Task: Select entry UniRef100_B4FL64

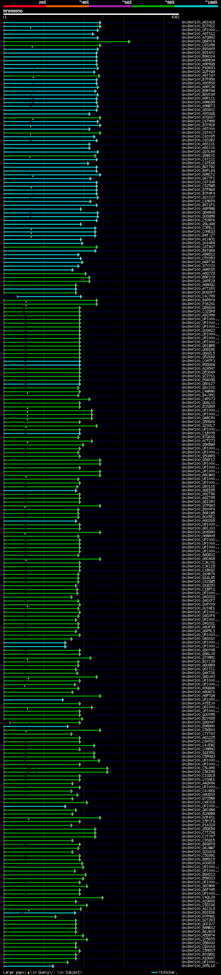Action: (x=198, y=171)
